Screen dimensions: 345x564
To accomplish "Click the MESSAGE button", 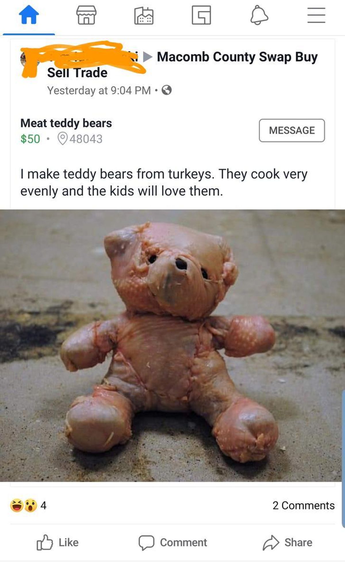I will tap(292, 130).
